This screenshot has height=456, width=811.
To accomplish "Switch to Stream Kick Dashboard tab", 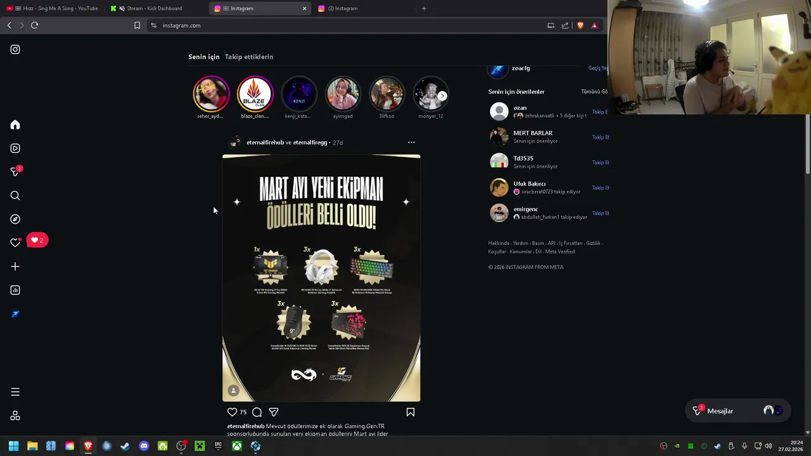I will pyautogui.click(x=155, y=8).
